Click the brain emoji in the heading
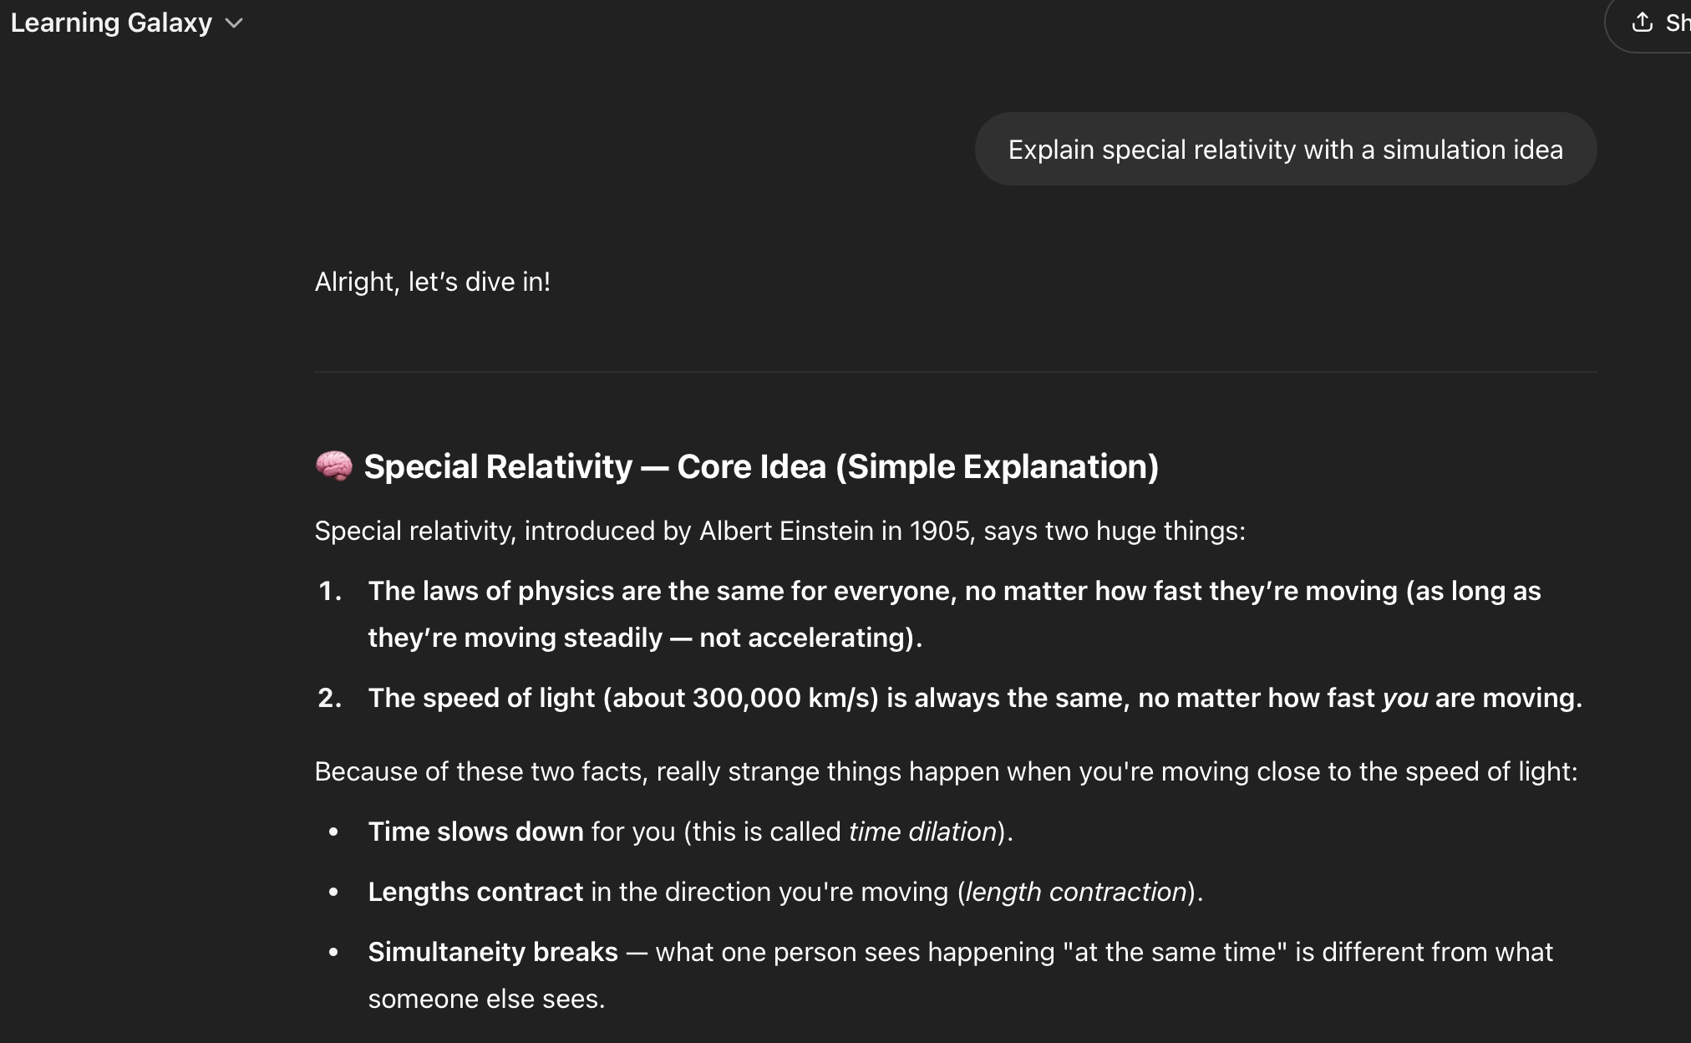The height and width of the screenshot is (1043, 1691). [334, 466]
